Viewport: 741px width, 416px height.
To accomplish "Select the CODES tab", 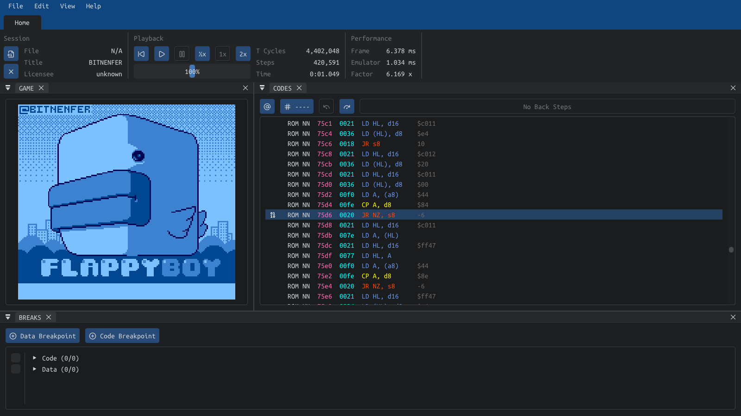I will tap(282, 88).
